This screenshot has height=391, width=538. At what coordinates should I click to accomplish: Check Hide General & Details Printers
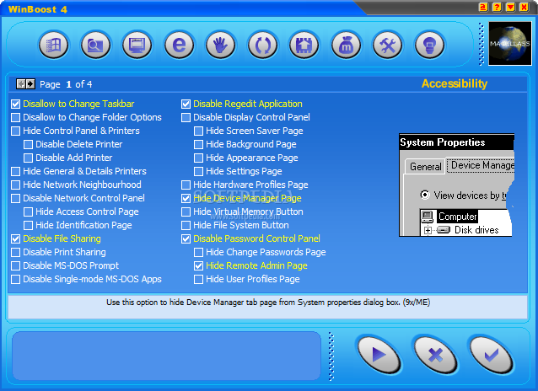15,172
